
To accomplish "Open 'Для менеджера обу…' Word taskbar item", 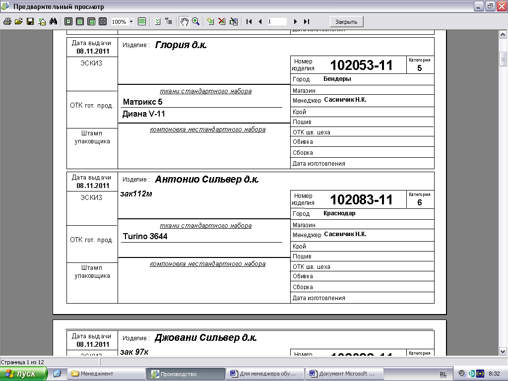I will click(x=265, y=374).
